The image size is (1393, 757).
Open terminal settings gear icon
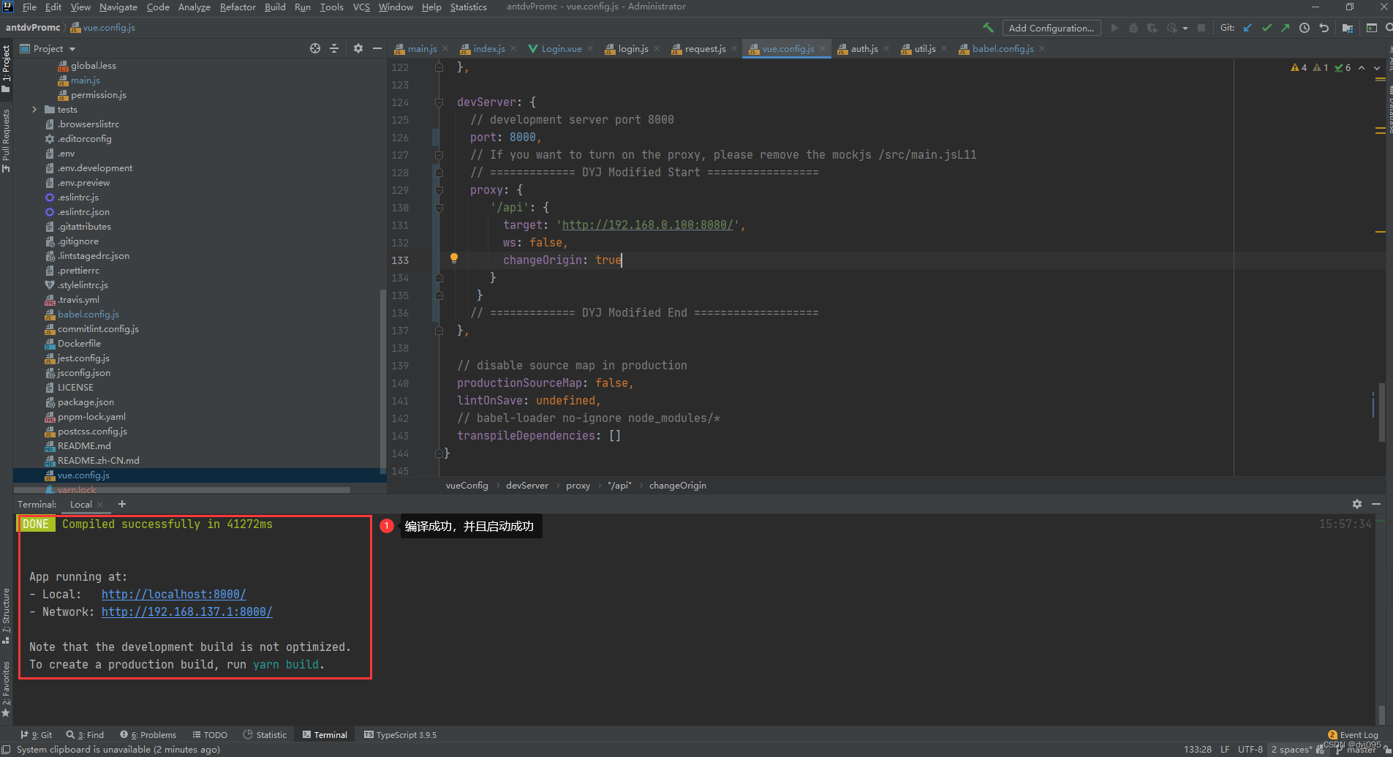pos(1357,504)
